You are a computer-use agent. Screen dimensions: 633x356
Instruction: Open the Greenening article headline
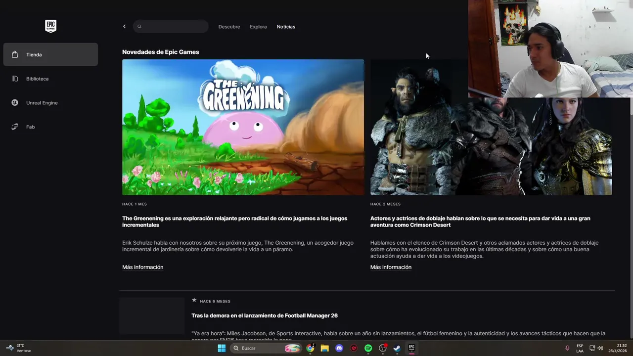pos(235,222)
